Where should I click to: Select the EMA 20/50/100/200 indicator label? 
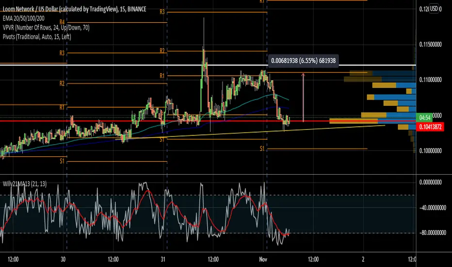click(24, 18)
